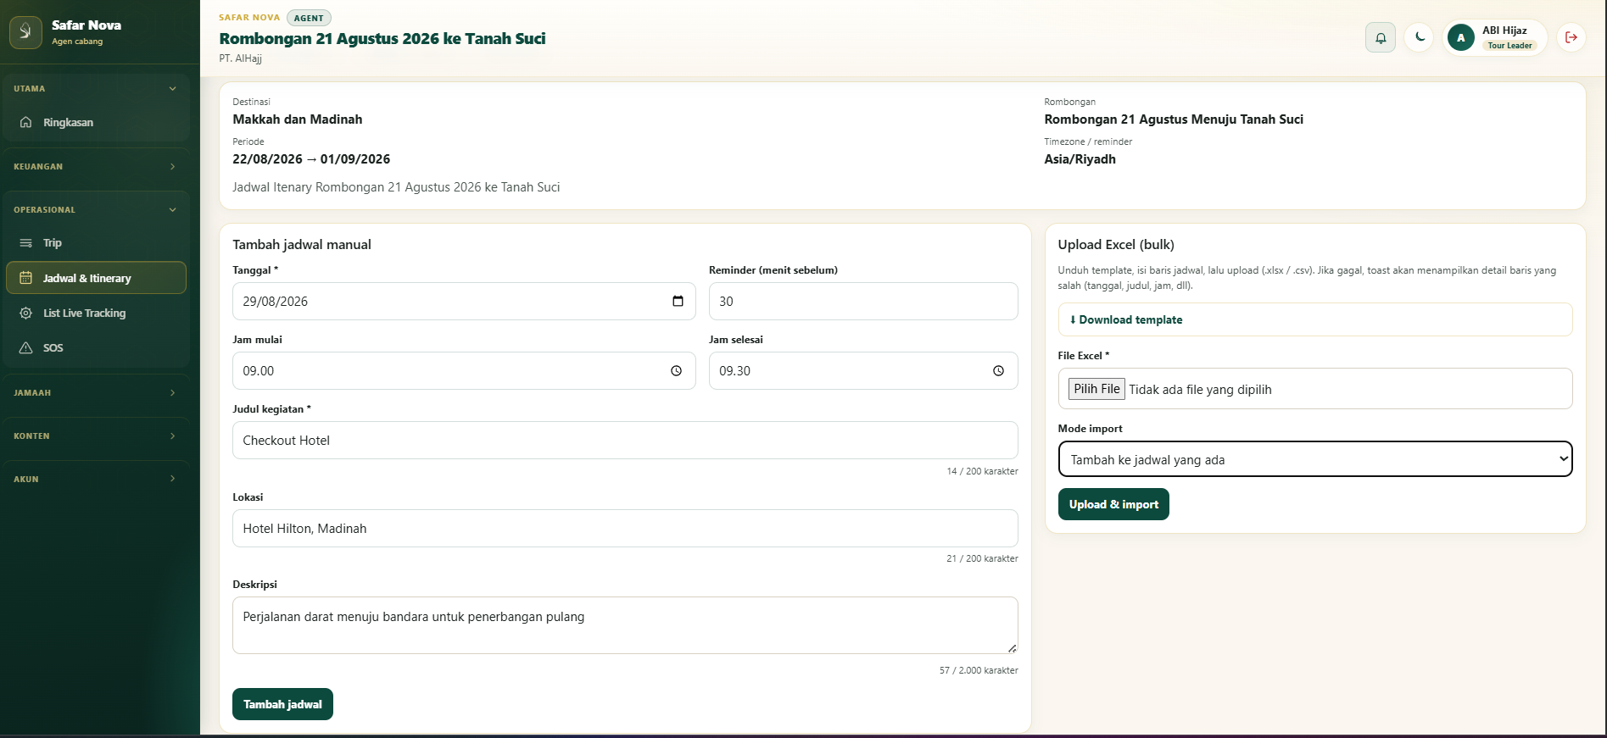Screen dimensions: 1607x738
Task: Click the Lokasi input field
Action: (x=625, y=529)
